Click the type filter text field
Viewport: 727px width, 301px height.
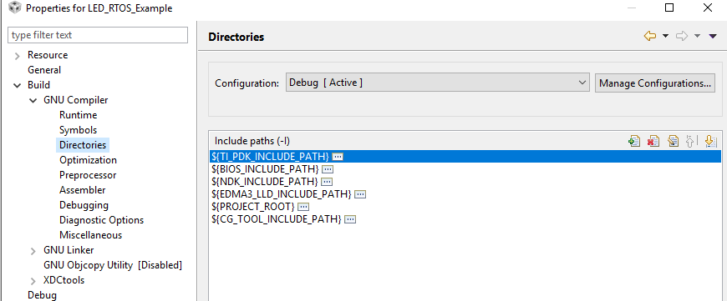click(x=98, y=35)
